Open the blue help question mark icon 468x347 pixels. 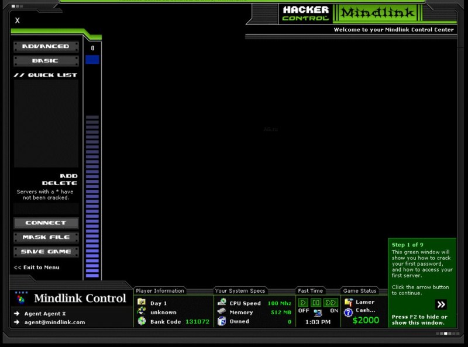(x=349, y=313)
